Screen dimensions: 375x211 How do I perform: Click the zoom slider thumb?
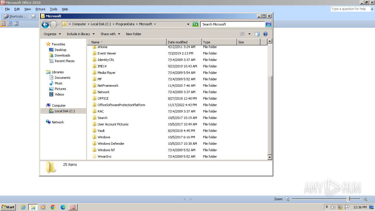(348, 199)
